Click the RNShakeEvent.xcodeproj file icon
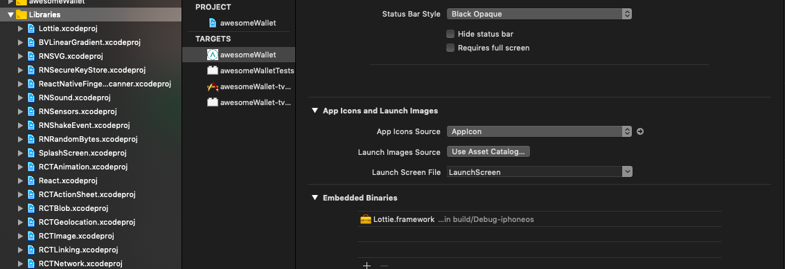Image resolution: width=785 pixels, height=269 pixels. coord(31,125)
